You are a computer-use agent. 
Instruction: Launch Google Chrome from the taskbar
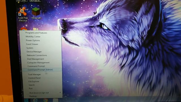click(x=46, y=100)
